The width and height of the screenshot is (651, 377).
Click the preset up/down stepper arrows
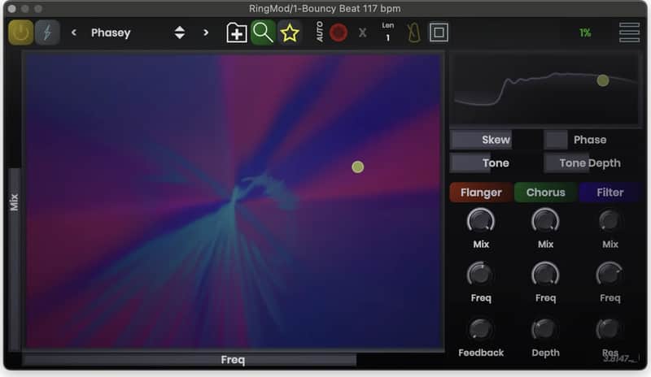(x=179, y=32)
